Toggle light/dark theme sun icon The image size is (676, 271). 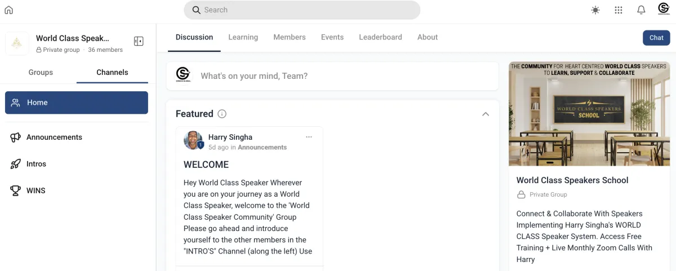coord(595,10)
